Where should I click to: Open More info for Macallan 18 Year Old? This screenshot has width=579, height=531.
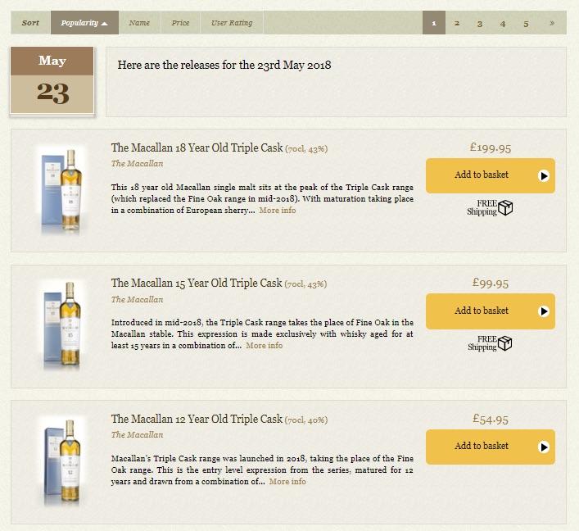pos(278,211)
